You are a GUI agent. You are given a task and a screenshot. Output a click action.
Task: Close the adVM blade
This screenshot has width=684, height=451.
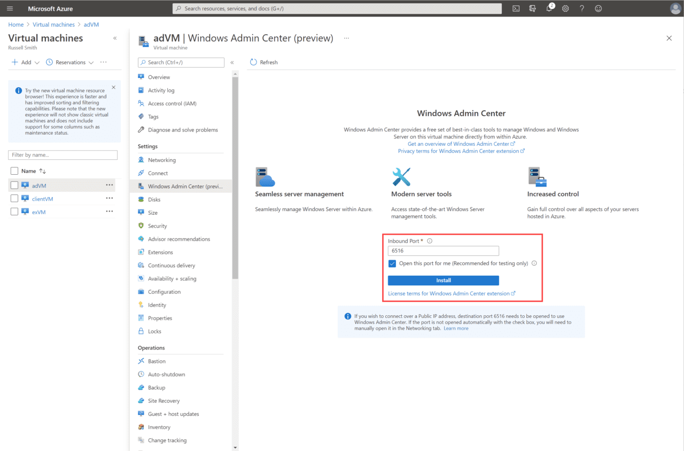click(669, 38)
